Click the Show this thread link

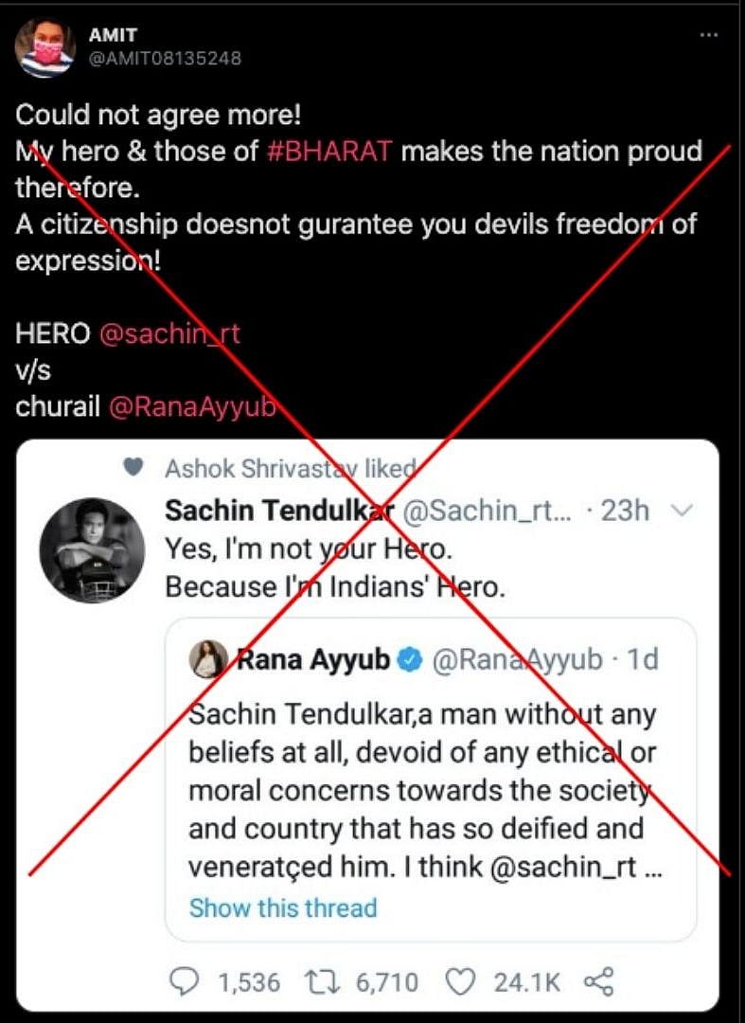(x=283, y=907)
